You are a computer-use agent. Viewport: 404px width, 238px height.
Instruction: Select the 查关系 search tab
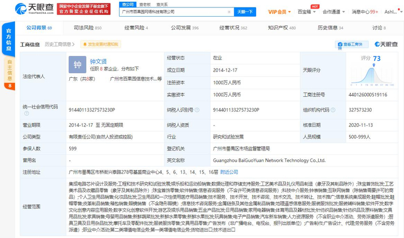point(162,5)
